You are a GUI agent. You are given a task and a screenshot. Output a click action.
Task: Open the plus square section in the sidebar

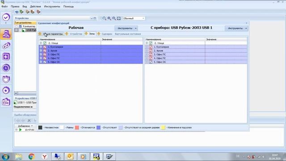(6, 57)
